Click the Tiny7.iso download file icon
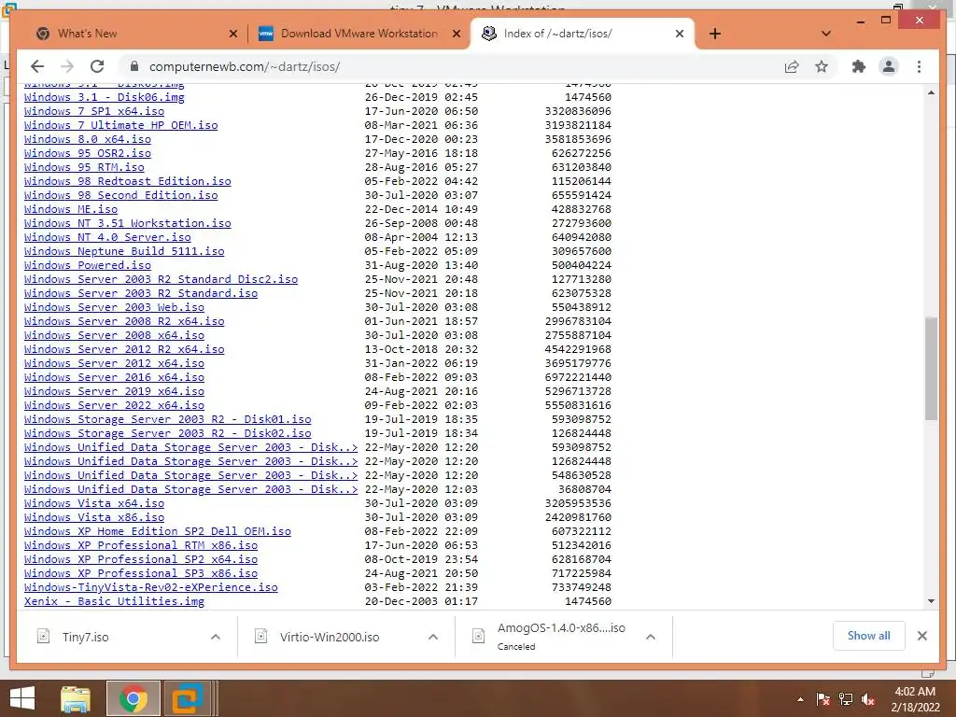The height and width of the screenshot is (717, 956). pos(43,637)
